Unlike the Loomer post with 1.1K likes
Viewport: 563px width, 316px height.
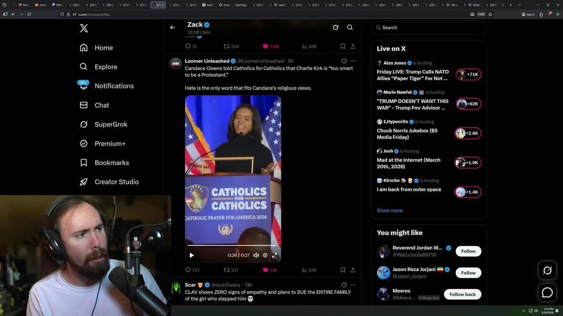270,270
